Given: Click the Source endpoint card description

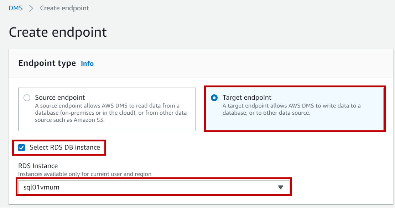Looking at the screenshot, I should [x=111, y=113].
